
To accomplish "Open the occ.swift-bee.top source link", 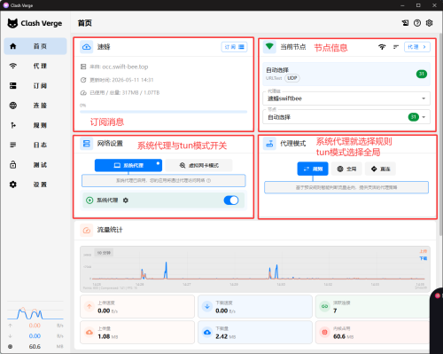I will (x=125, y=67).
